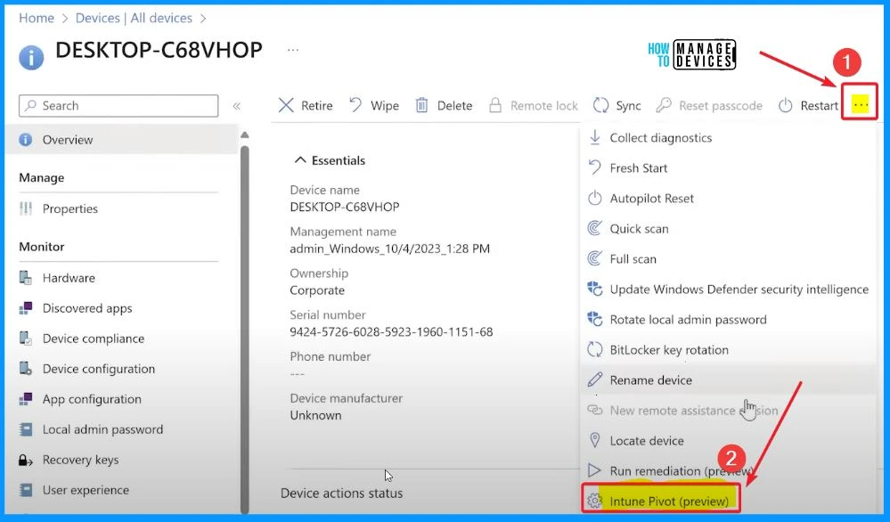The width and height of the screenshot is (890, 522).
Task: Open the Overview sidebar item
Action: (122, 139)
